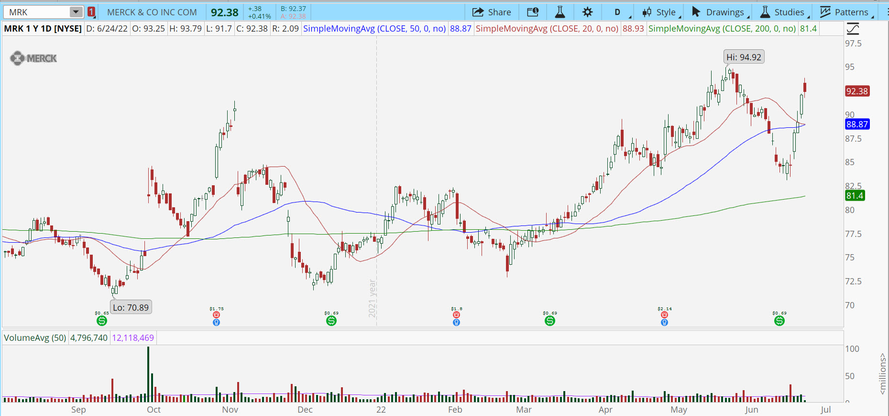Screen dimensions: 889x416
Task: Click the $2.14 earnings phone icon
Action: 664,315
